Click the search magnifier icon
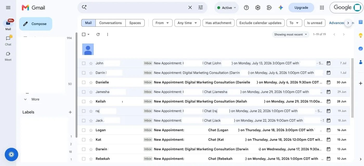The height and width of the screenshot is (166, 364). pos(84,7)
